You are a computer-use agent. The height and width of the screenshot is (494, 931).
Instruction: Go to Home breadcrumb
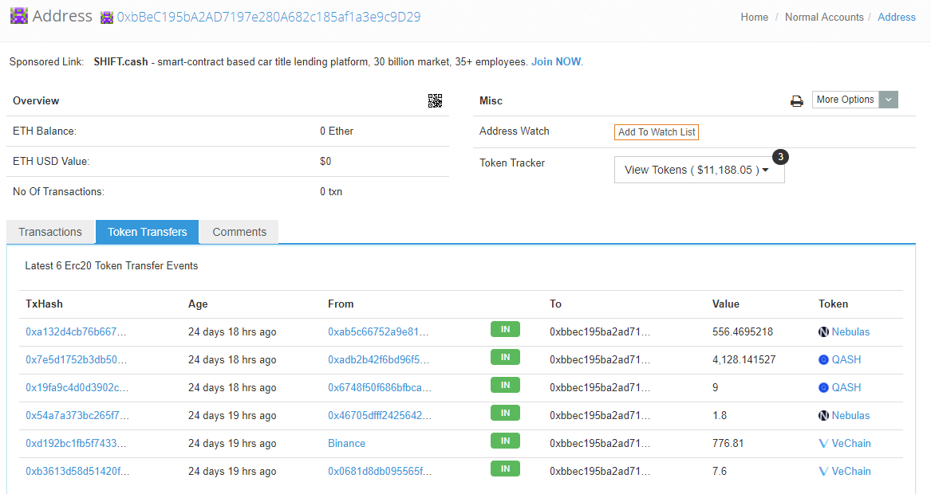click(754, 18)
